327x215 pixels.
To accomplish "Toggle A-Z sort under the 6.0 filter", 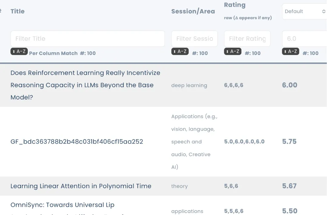I will 290,51.
